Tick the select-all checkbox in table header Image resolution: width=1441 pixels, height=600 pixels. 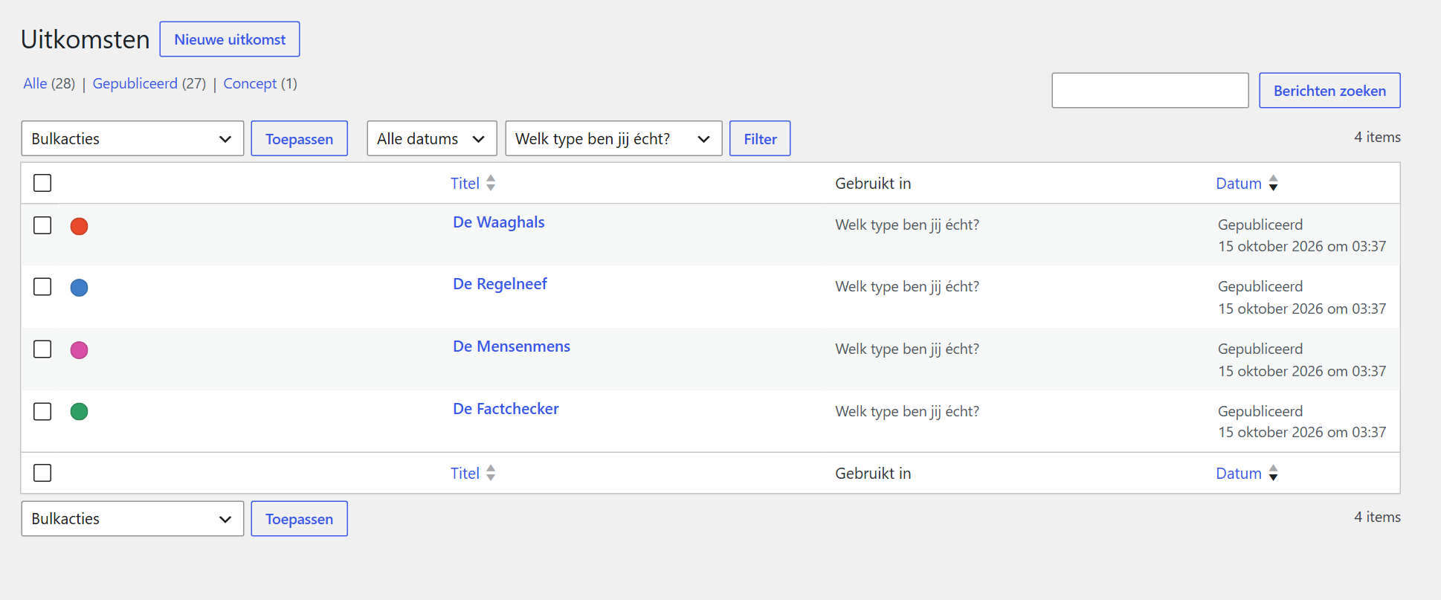click(42, 183)
